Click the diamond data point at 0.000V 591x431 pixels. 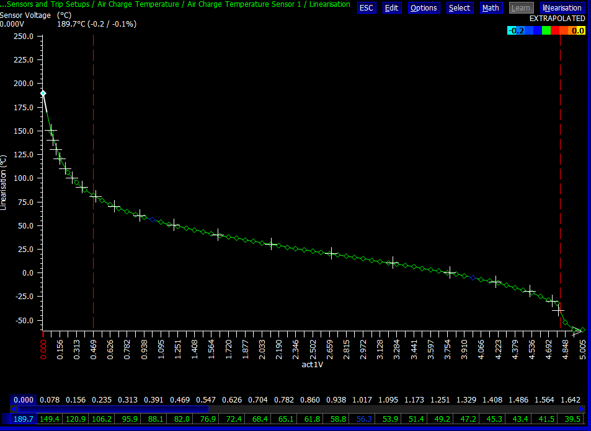tap(43, 94)
